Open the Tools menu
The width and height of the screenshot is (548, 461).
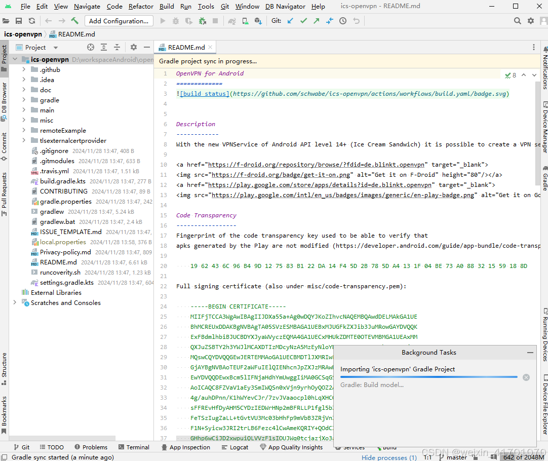tap(206, 6)
